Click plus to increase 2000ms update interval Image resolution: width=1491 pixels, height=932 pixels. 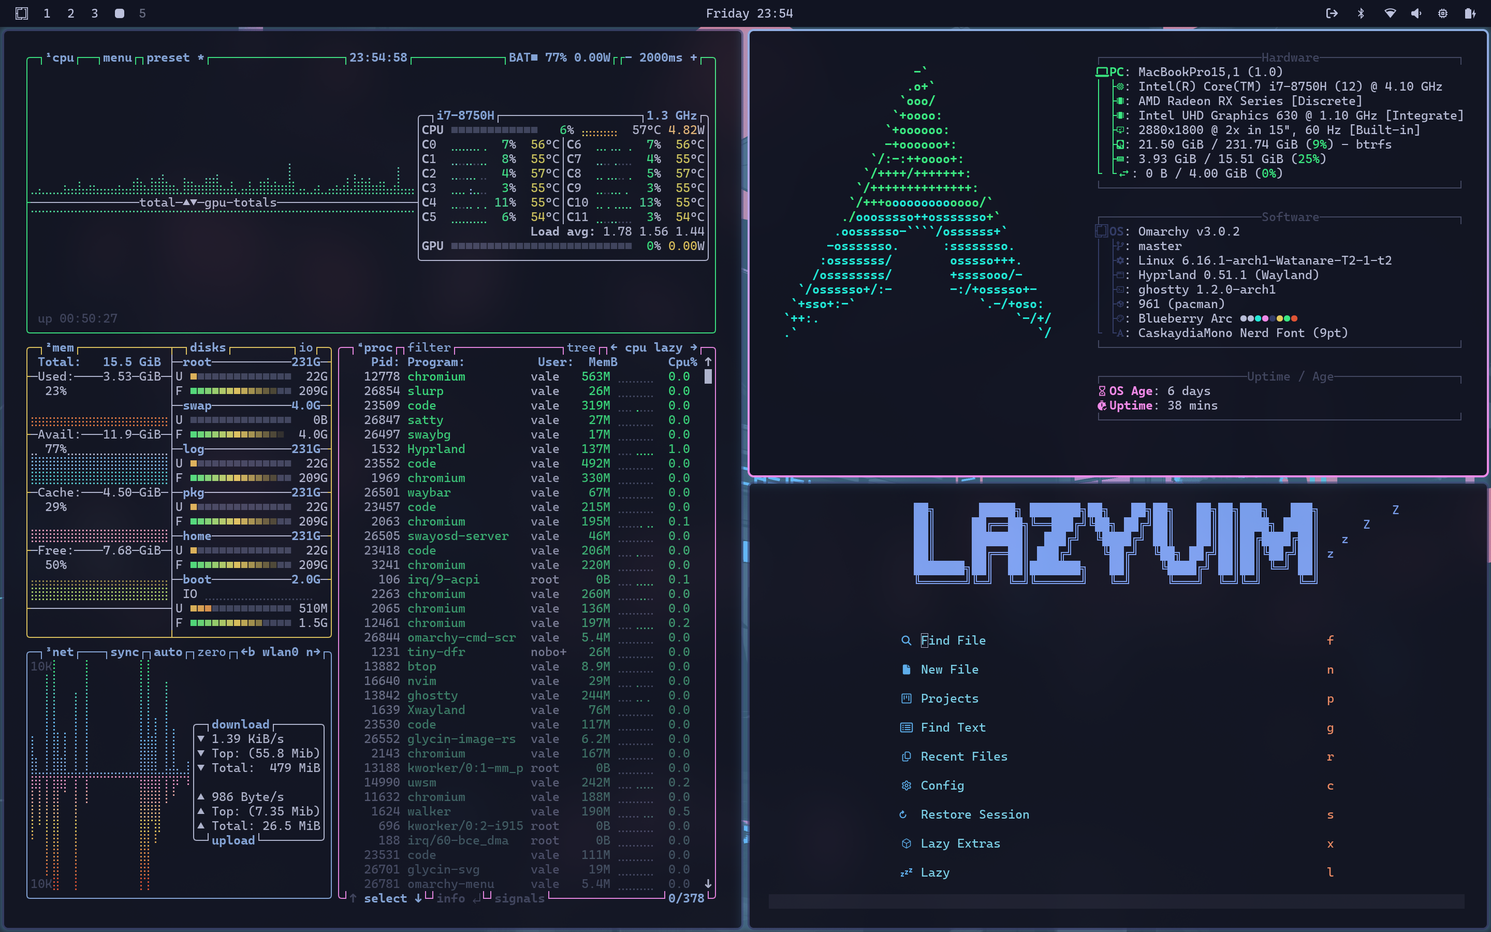tap(694, 57)
